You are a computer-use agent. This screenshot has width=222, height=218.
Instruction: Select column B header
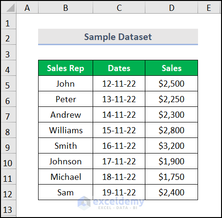(x=65, y=8)
